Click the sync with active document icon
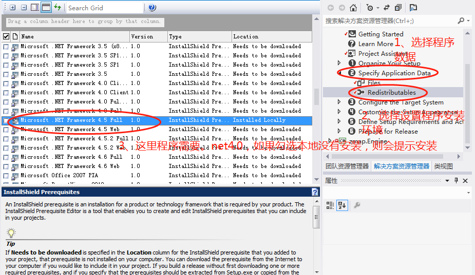Image resolution: width=475 pixels, height=275 pixels. tap(387, 8)
